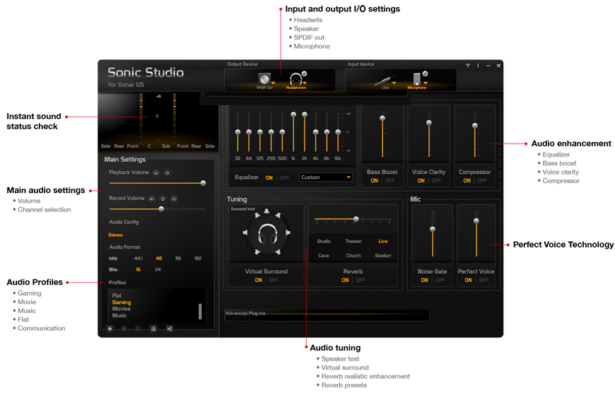Mute the playback volume speaker icon
This screenshot has width=615, height=394.
click(156, 173)
